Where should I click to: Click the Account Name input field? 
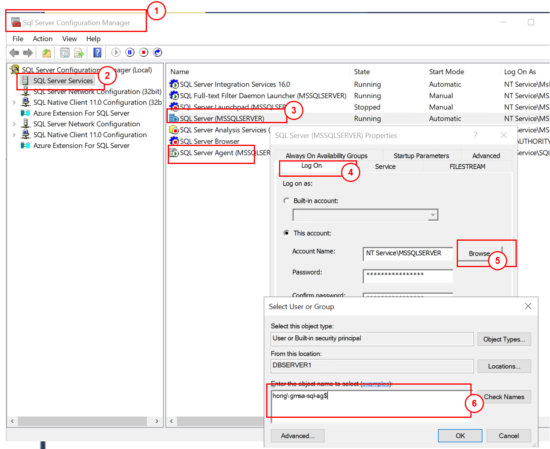[407, 253]
